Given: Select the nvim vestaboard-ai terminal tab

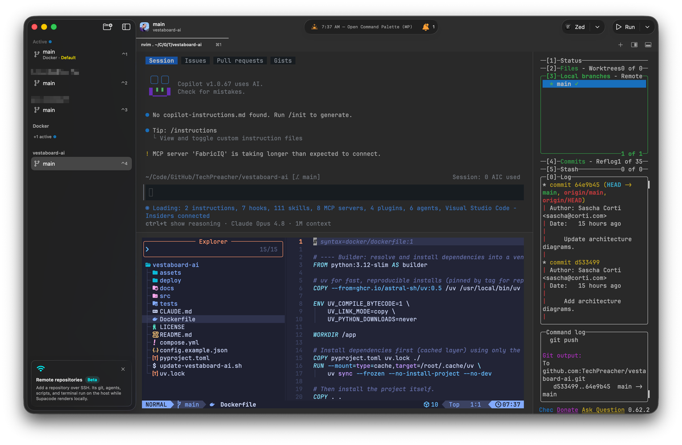Looking at the screenshot, I should [x=182, y=44].
